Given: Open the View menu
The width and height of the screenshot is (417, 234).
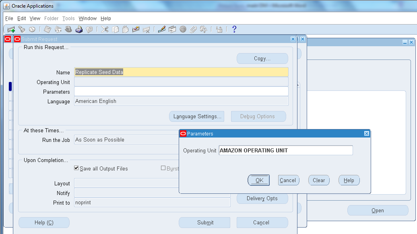Looking at the screenshot, I should pos(35,18).
